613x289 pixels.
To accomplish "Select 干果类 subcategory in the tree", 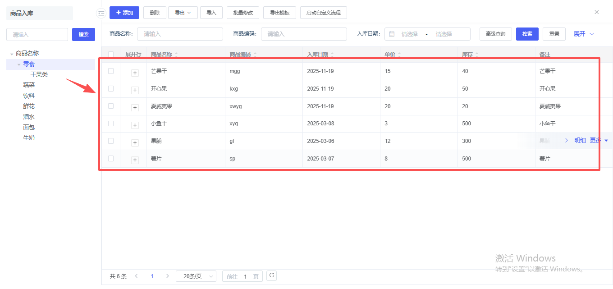I will click(x=39, y=74).
